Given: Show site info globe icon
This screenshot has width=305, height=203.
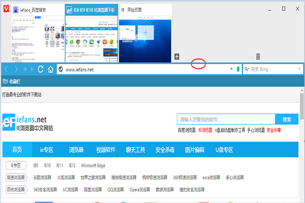Looking at the screenshot, I should tap(60, 69).
